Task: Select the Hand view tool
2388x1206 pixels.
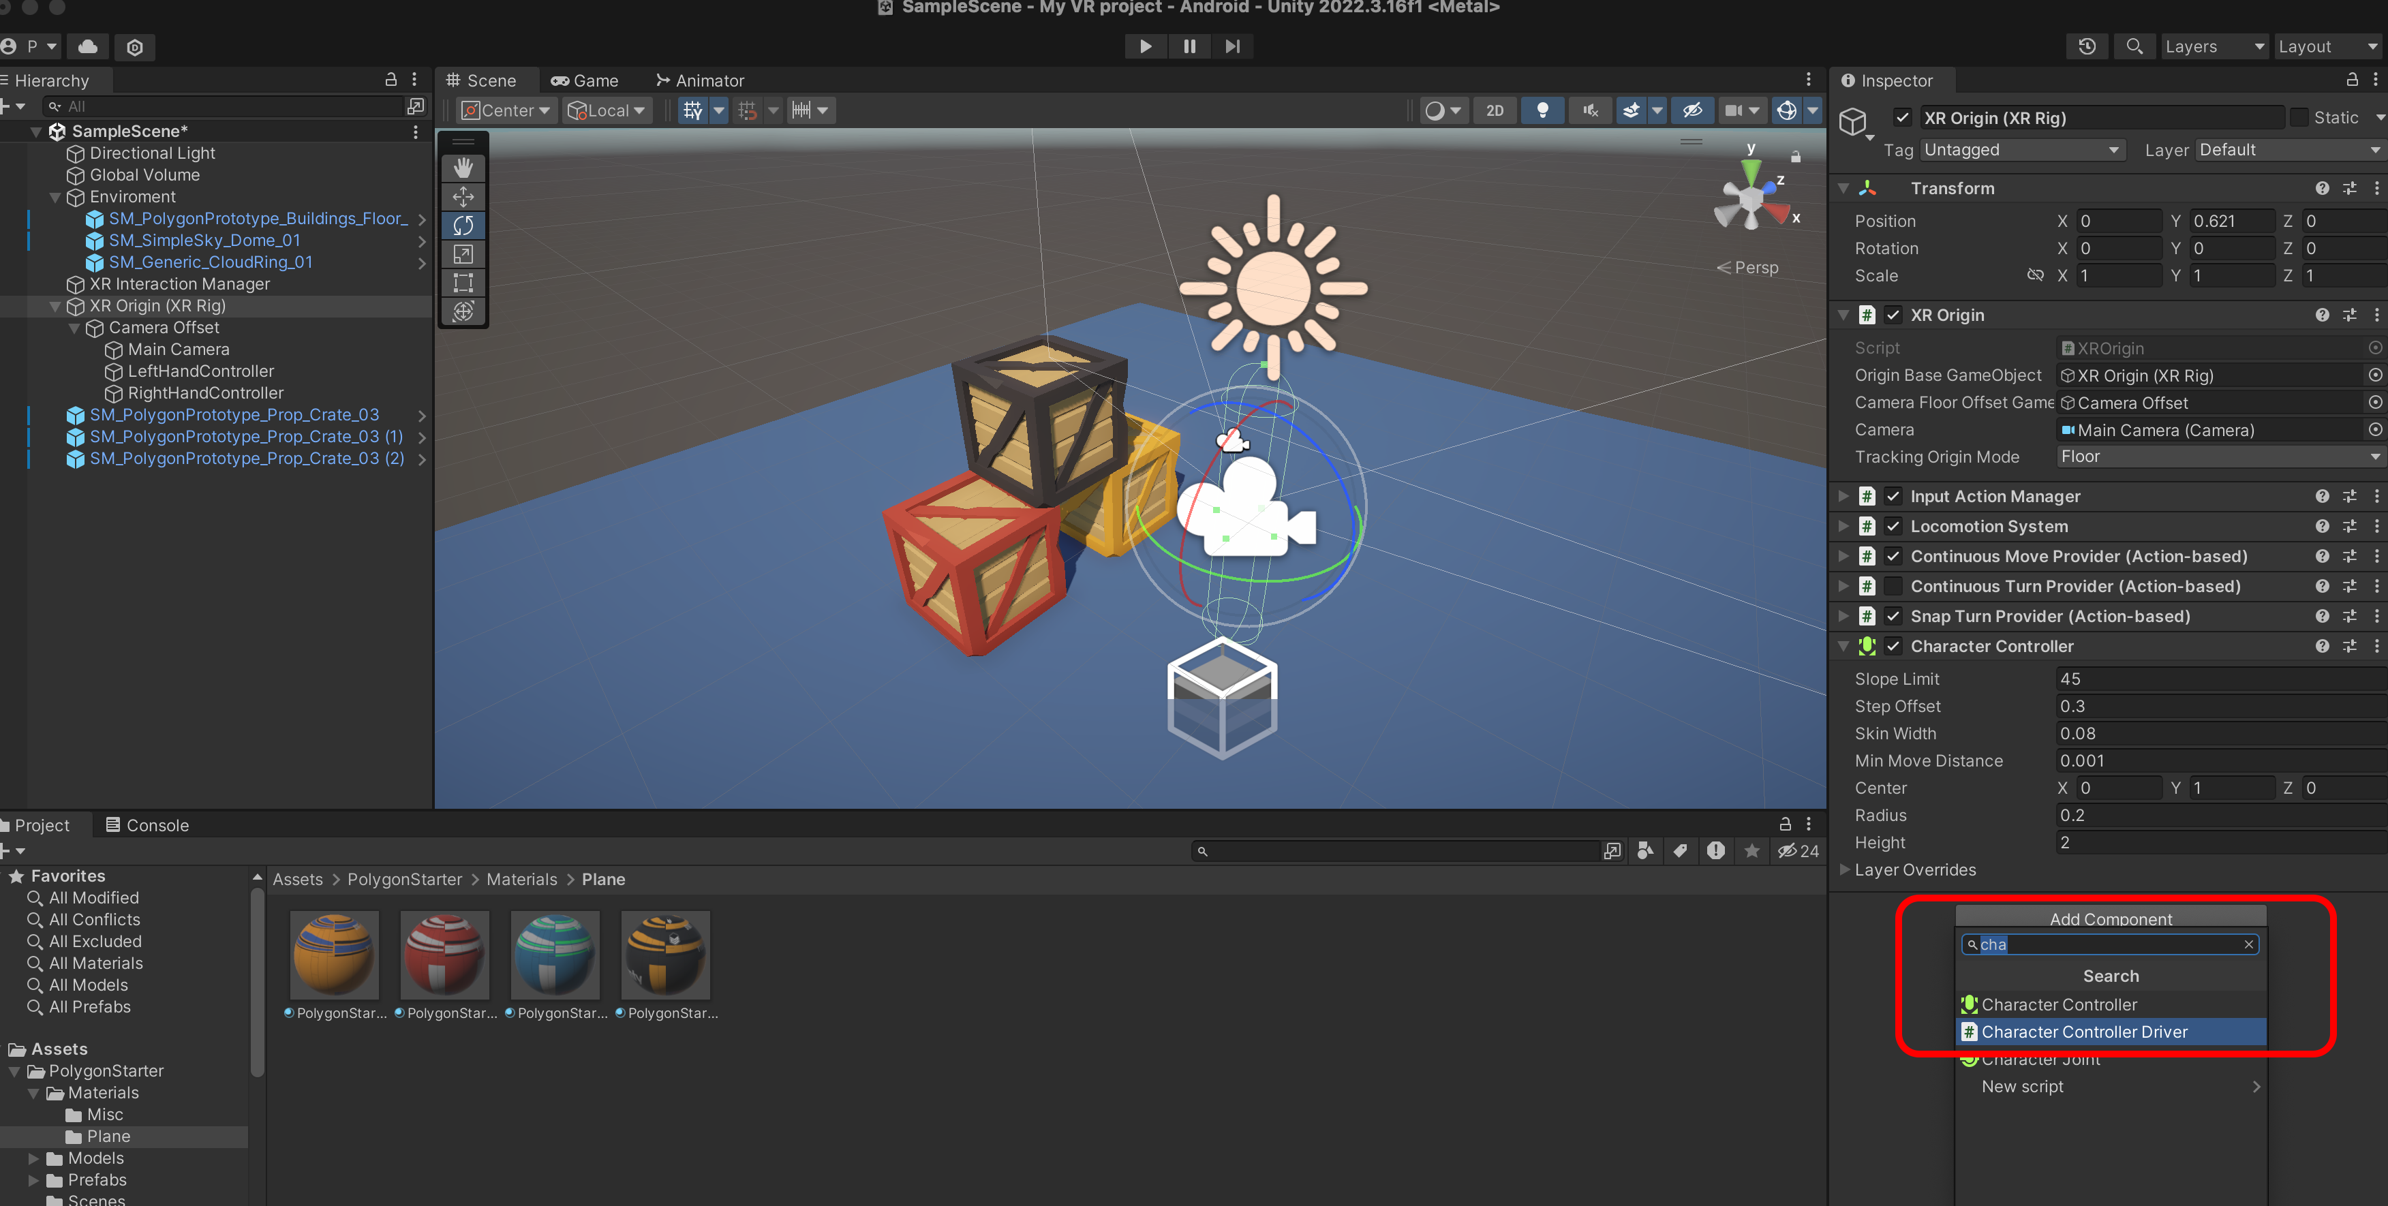Action: [463, 168]
